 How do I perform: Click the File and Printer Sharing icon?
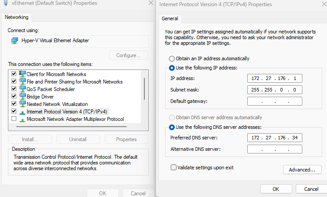point(22,81)
